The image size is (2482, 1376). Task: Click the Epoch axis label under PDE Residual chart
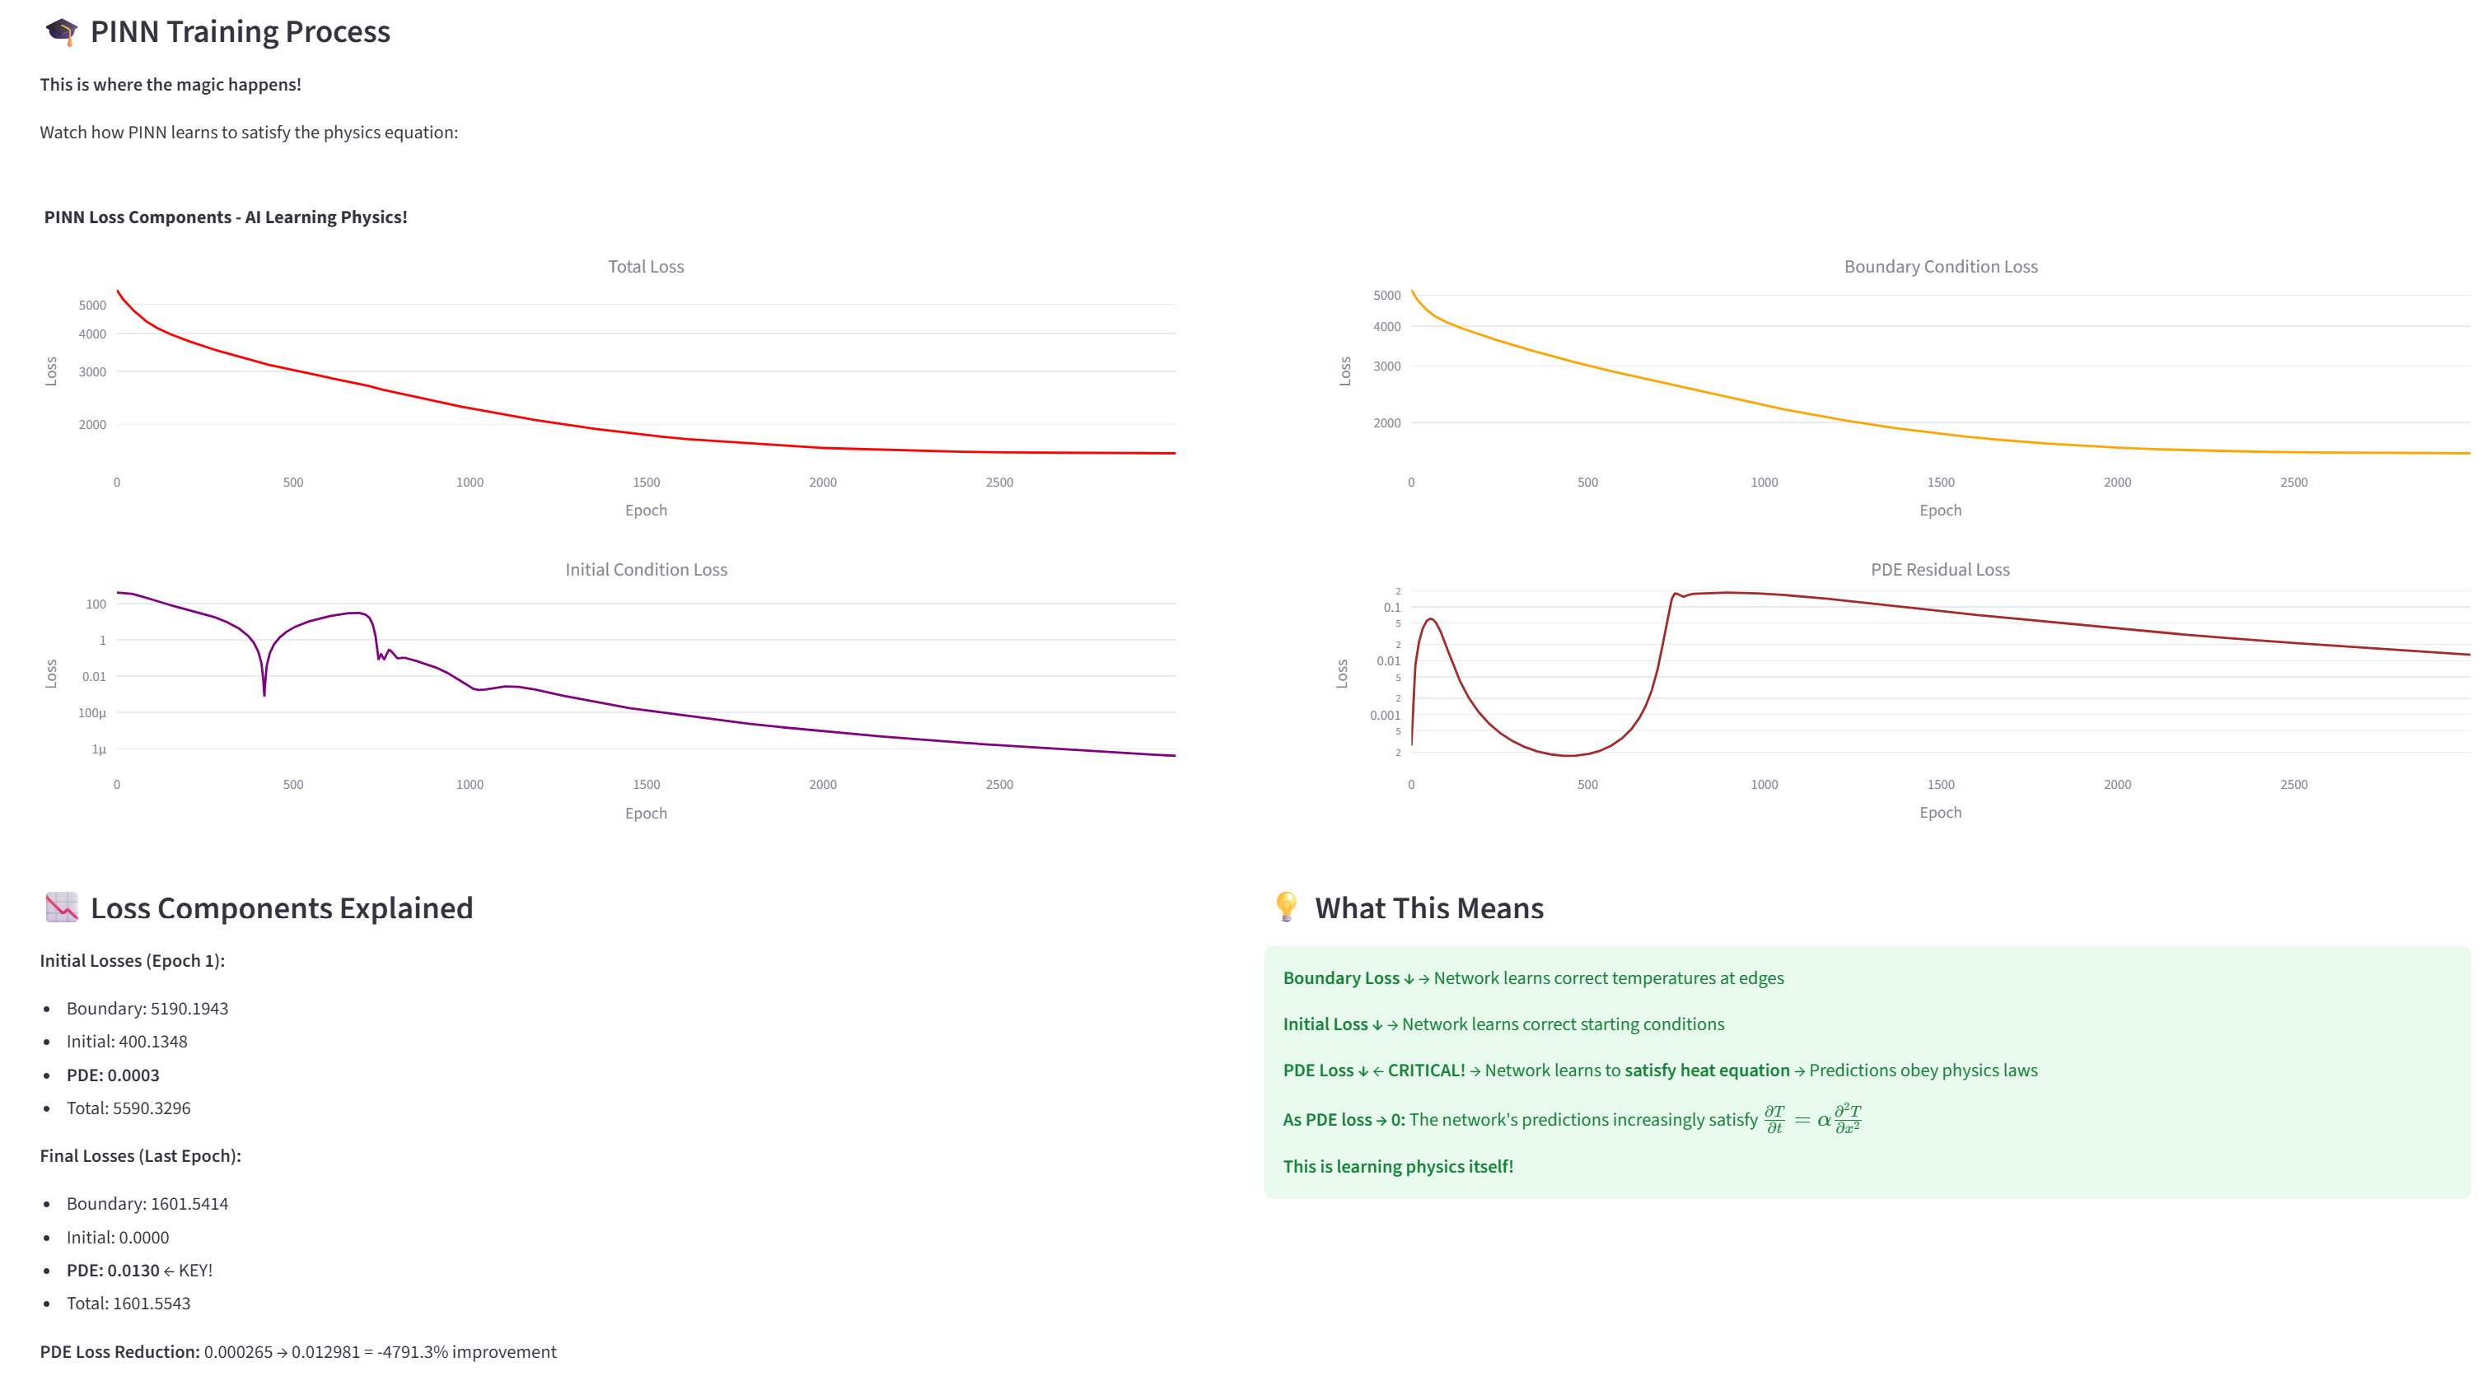(x=1939, y=813)
